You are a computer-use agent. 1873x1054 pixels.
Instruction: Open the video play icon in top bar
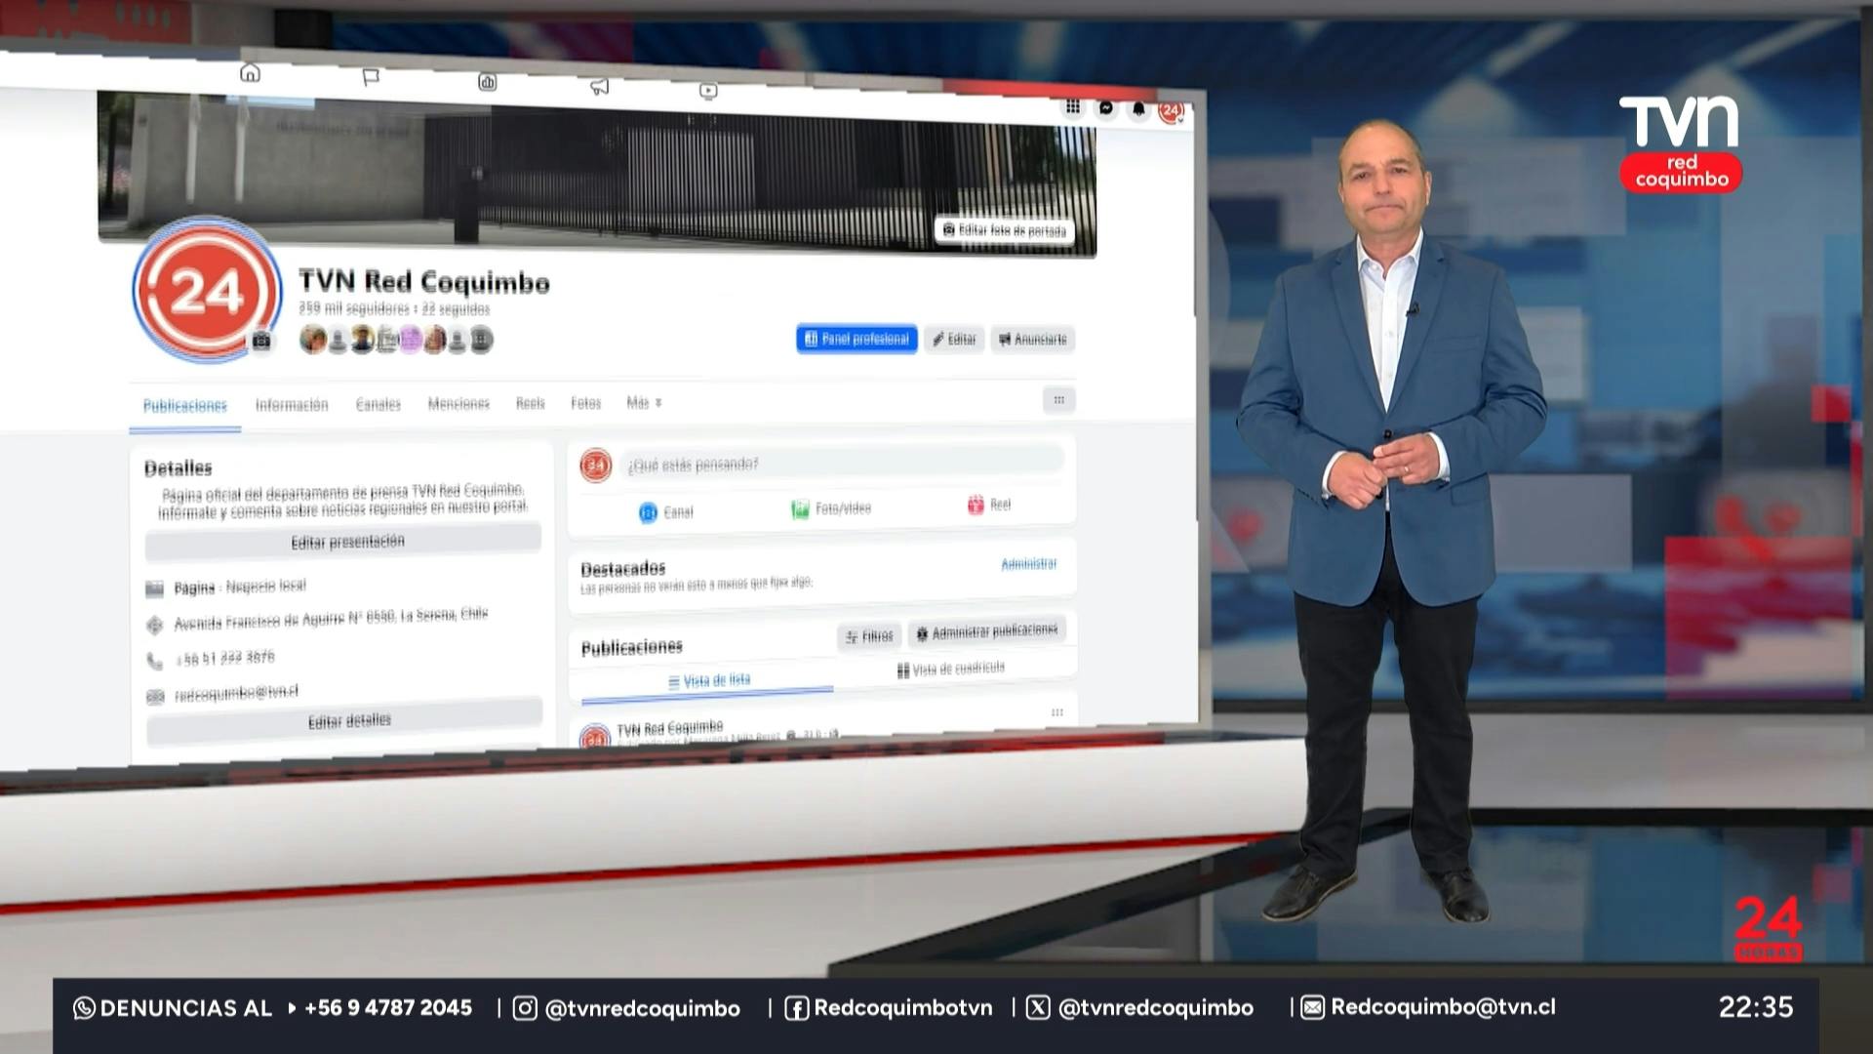[x=709, y=91]
